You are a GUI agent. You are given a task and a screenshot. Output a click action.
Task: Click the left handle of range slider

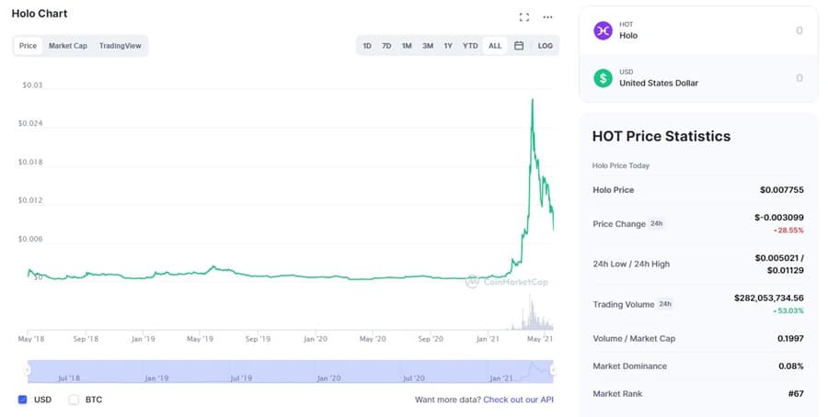pyautogui.click(x=28, y=371)
